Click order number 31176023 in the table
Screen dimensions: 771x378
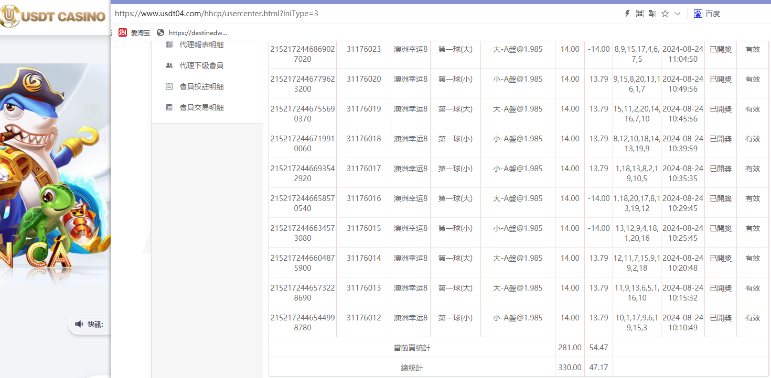pos(363,49)
